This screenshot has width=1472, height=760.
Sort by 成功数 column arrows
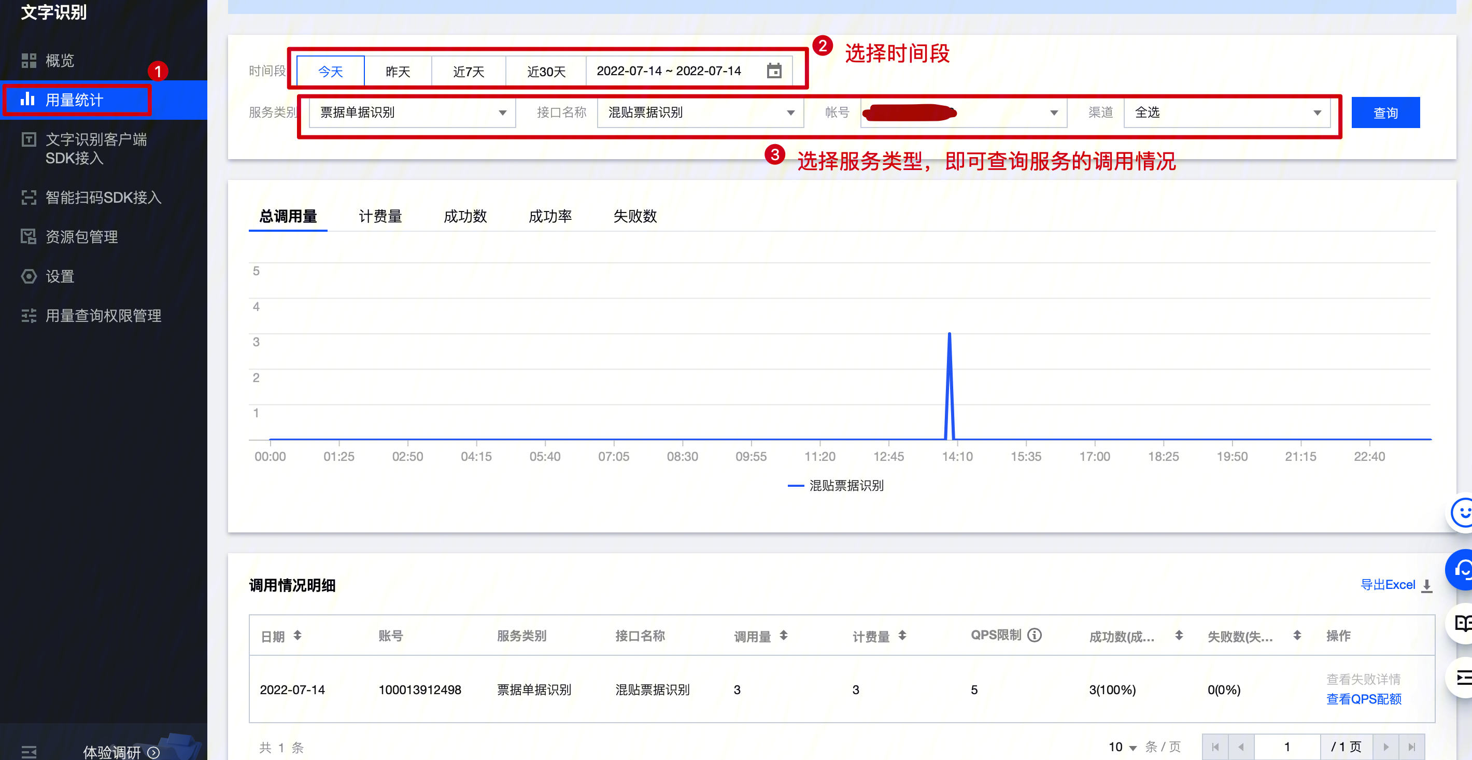click(1179, 635)
